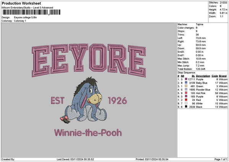Click the Green thread color swatch
229x162 pixels.
coord(186,86)
